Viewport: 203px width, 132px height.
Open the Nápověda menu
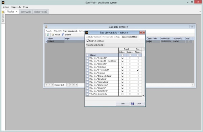point(16,7)
